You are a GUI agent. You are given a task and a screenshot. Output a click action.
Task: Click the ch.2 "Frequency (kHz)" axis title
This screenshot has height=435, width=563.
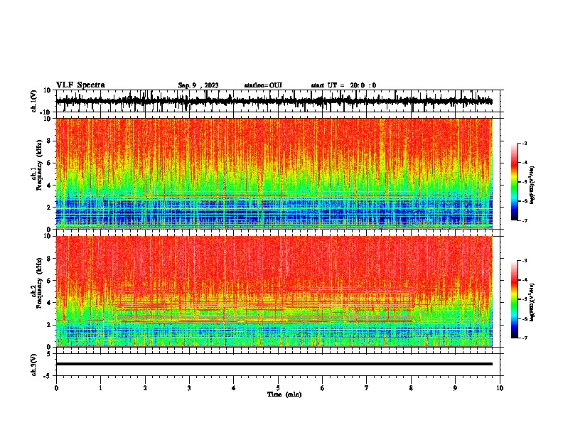[x=39, y=283]
